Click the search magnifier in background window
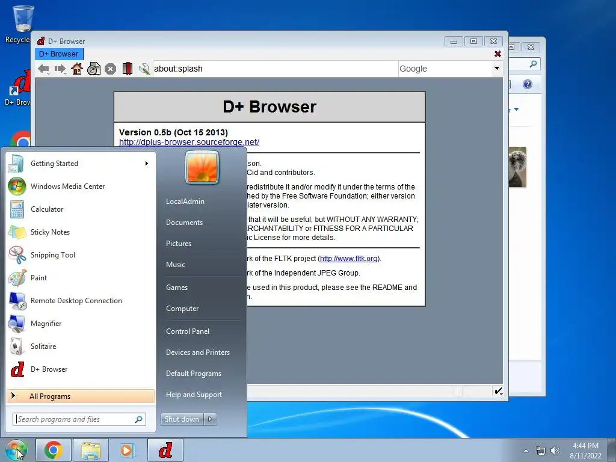Screen dimensions: 616x462 533,64
